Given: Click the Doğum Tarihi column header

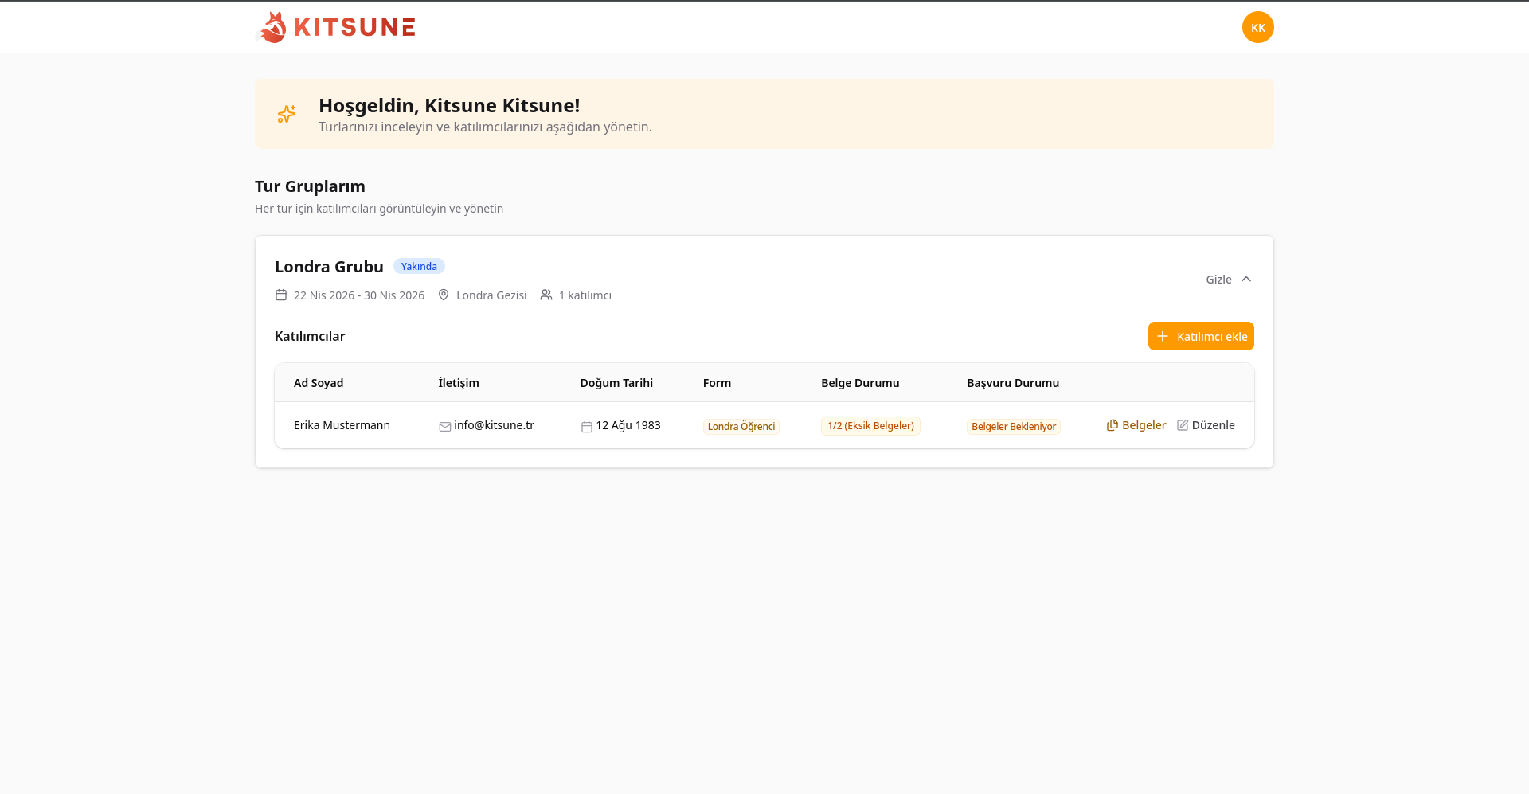Looking at the screenshot, I should pos(616,383).
